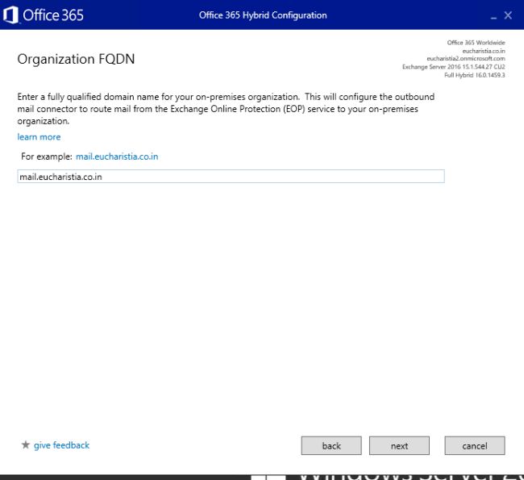This screenshot has width=524, height=480.
Task: Open the learn more link
Action: pos(39,137)
